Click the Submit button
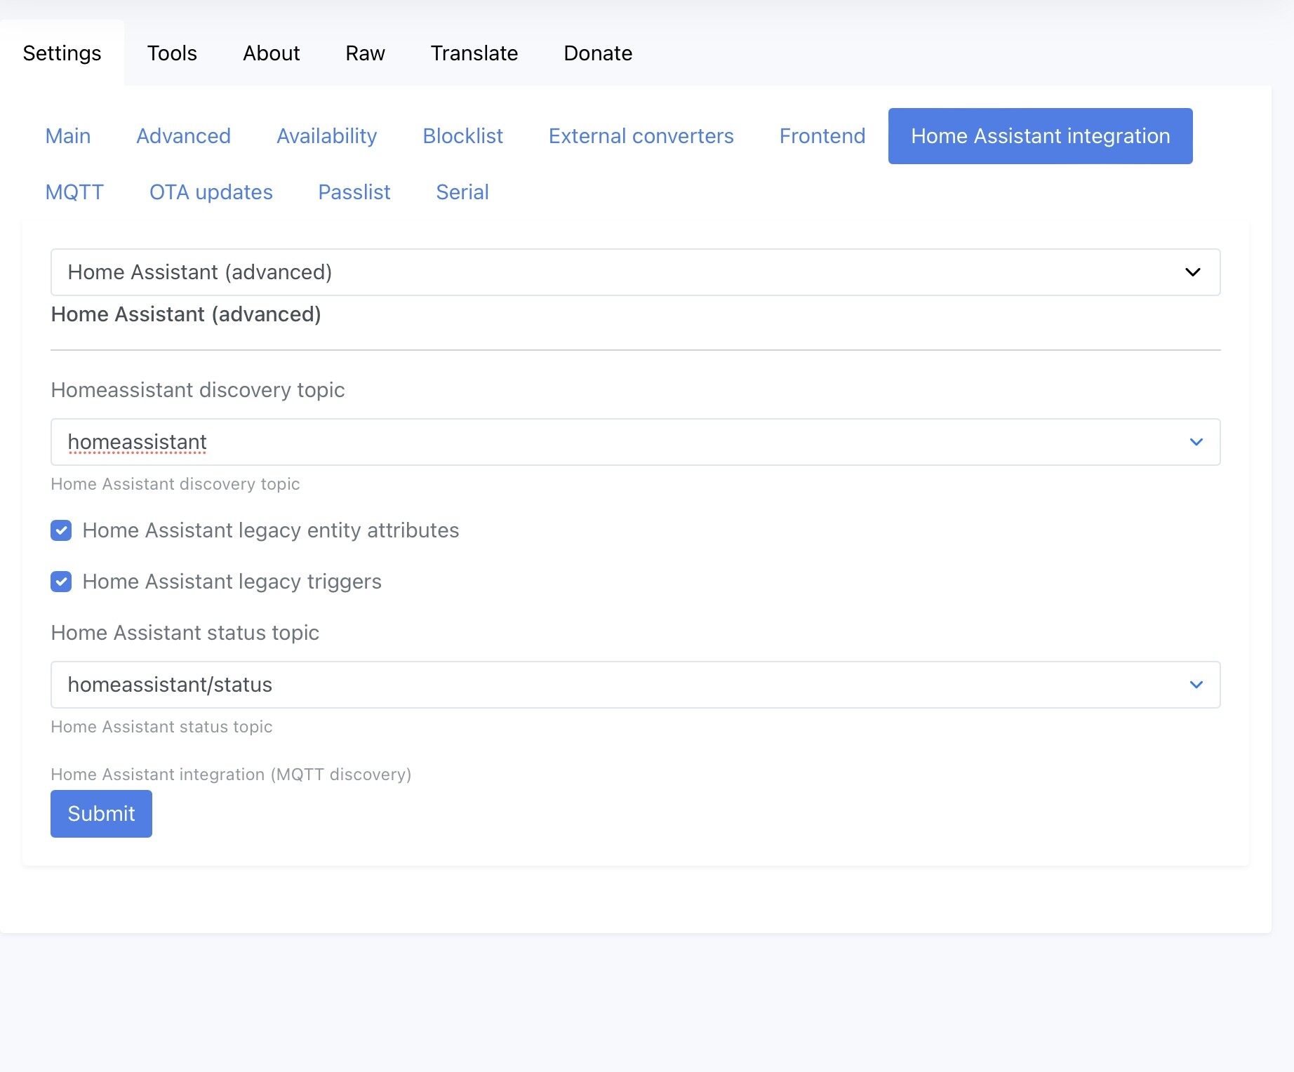 click(x=100, y=813)
